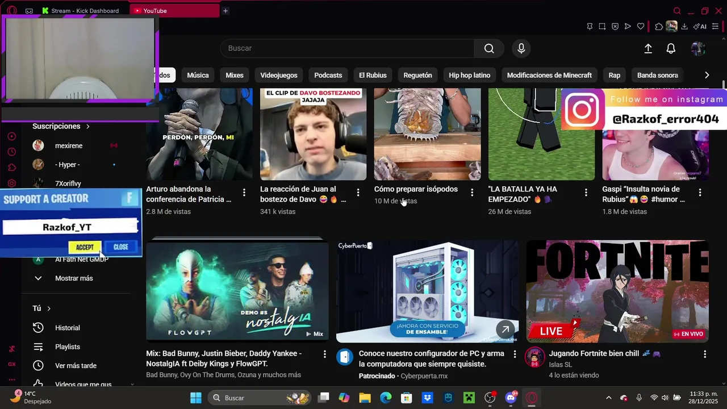Image resolution: width=727 pixels, height=409 pixels.
Task: Open the upload/create video icon
Action: coord(648,49)
